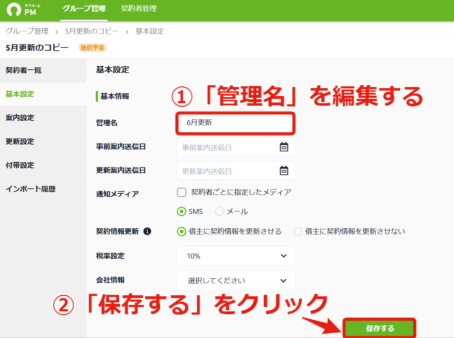Select メール radio button
This screenshot has height=338, width=454.
click(x=219, y=211)
